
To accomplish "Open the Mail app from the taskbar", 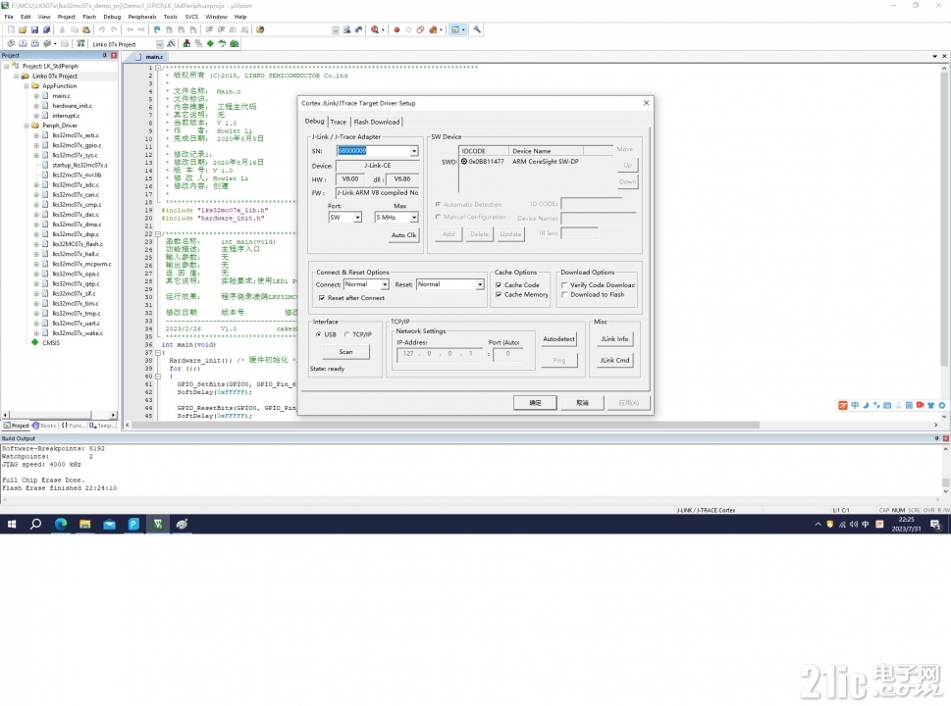I will pyautogui.click(x=109, y=525).
